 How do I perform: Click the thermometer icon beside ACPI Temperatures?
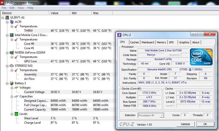point(16,26)
